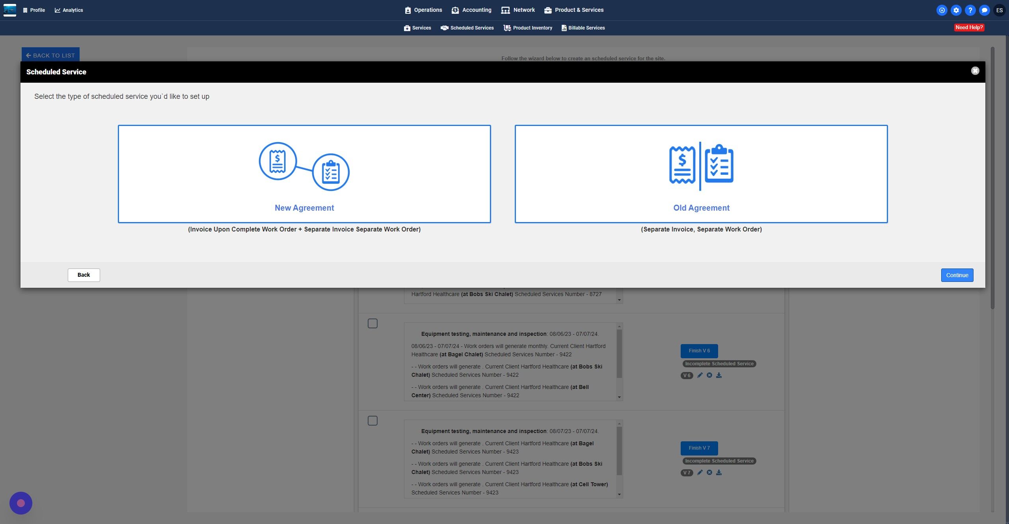Check the checkbox beside service 9422

tap(372, 323)
